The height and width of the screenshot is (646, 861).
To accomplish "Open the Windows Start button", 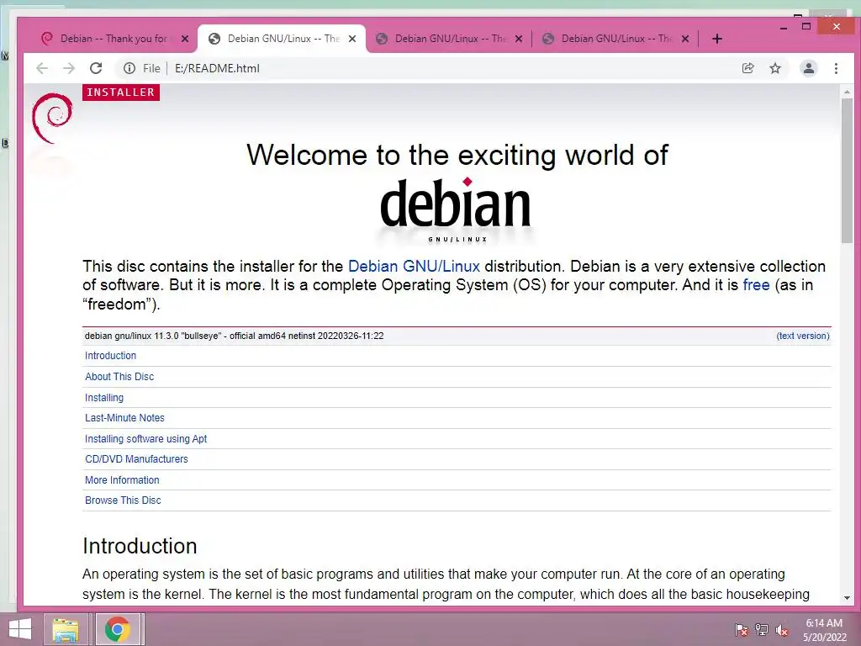I will point(20,629).
